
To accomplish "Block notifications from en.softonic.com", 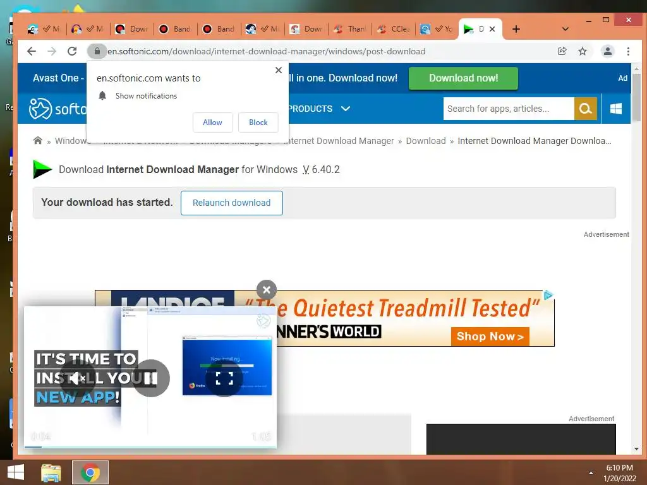I will pyautogui.click(x=258, y=123).
